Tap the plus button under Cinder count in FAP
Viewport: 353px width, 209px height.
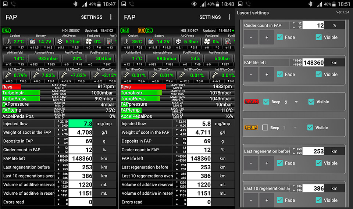[x=267, y=37]
